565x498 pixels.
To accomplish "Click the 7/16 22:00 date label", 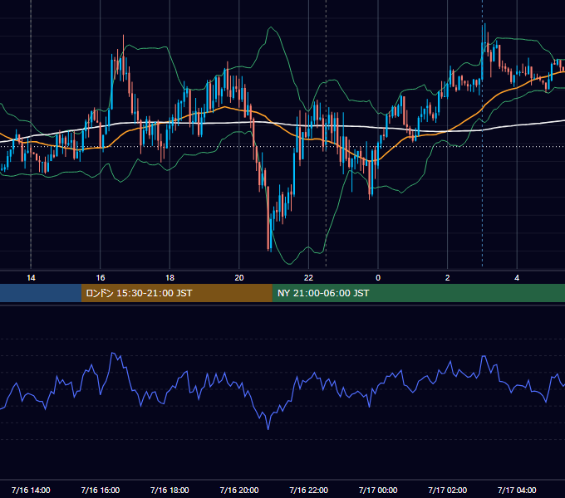I will click(x=309, y=490).
